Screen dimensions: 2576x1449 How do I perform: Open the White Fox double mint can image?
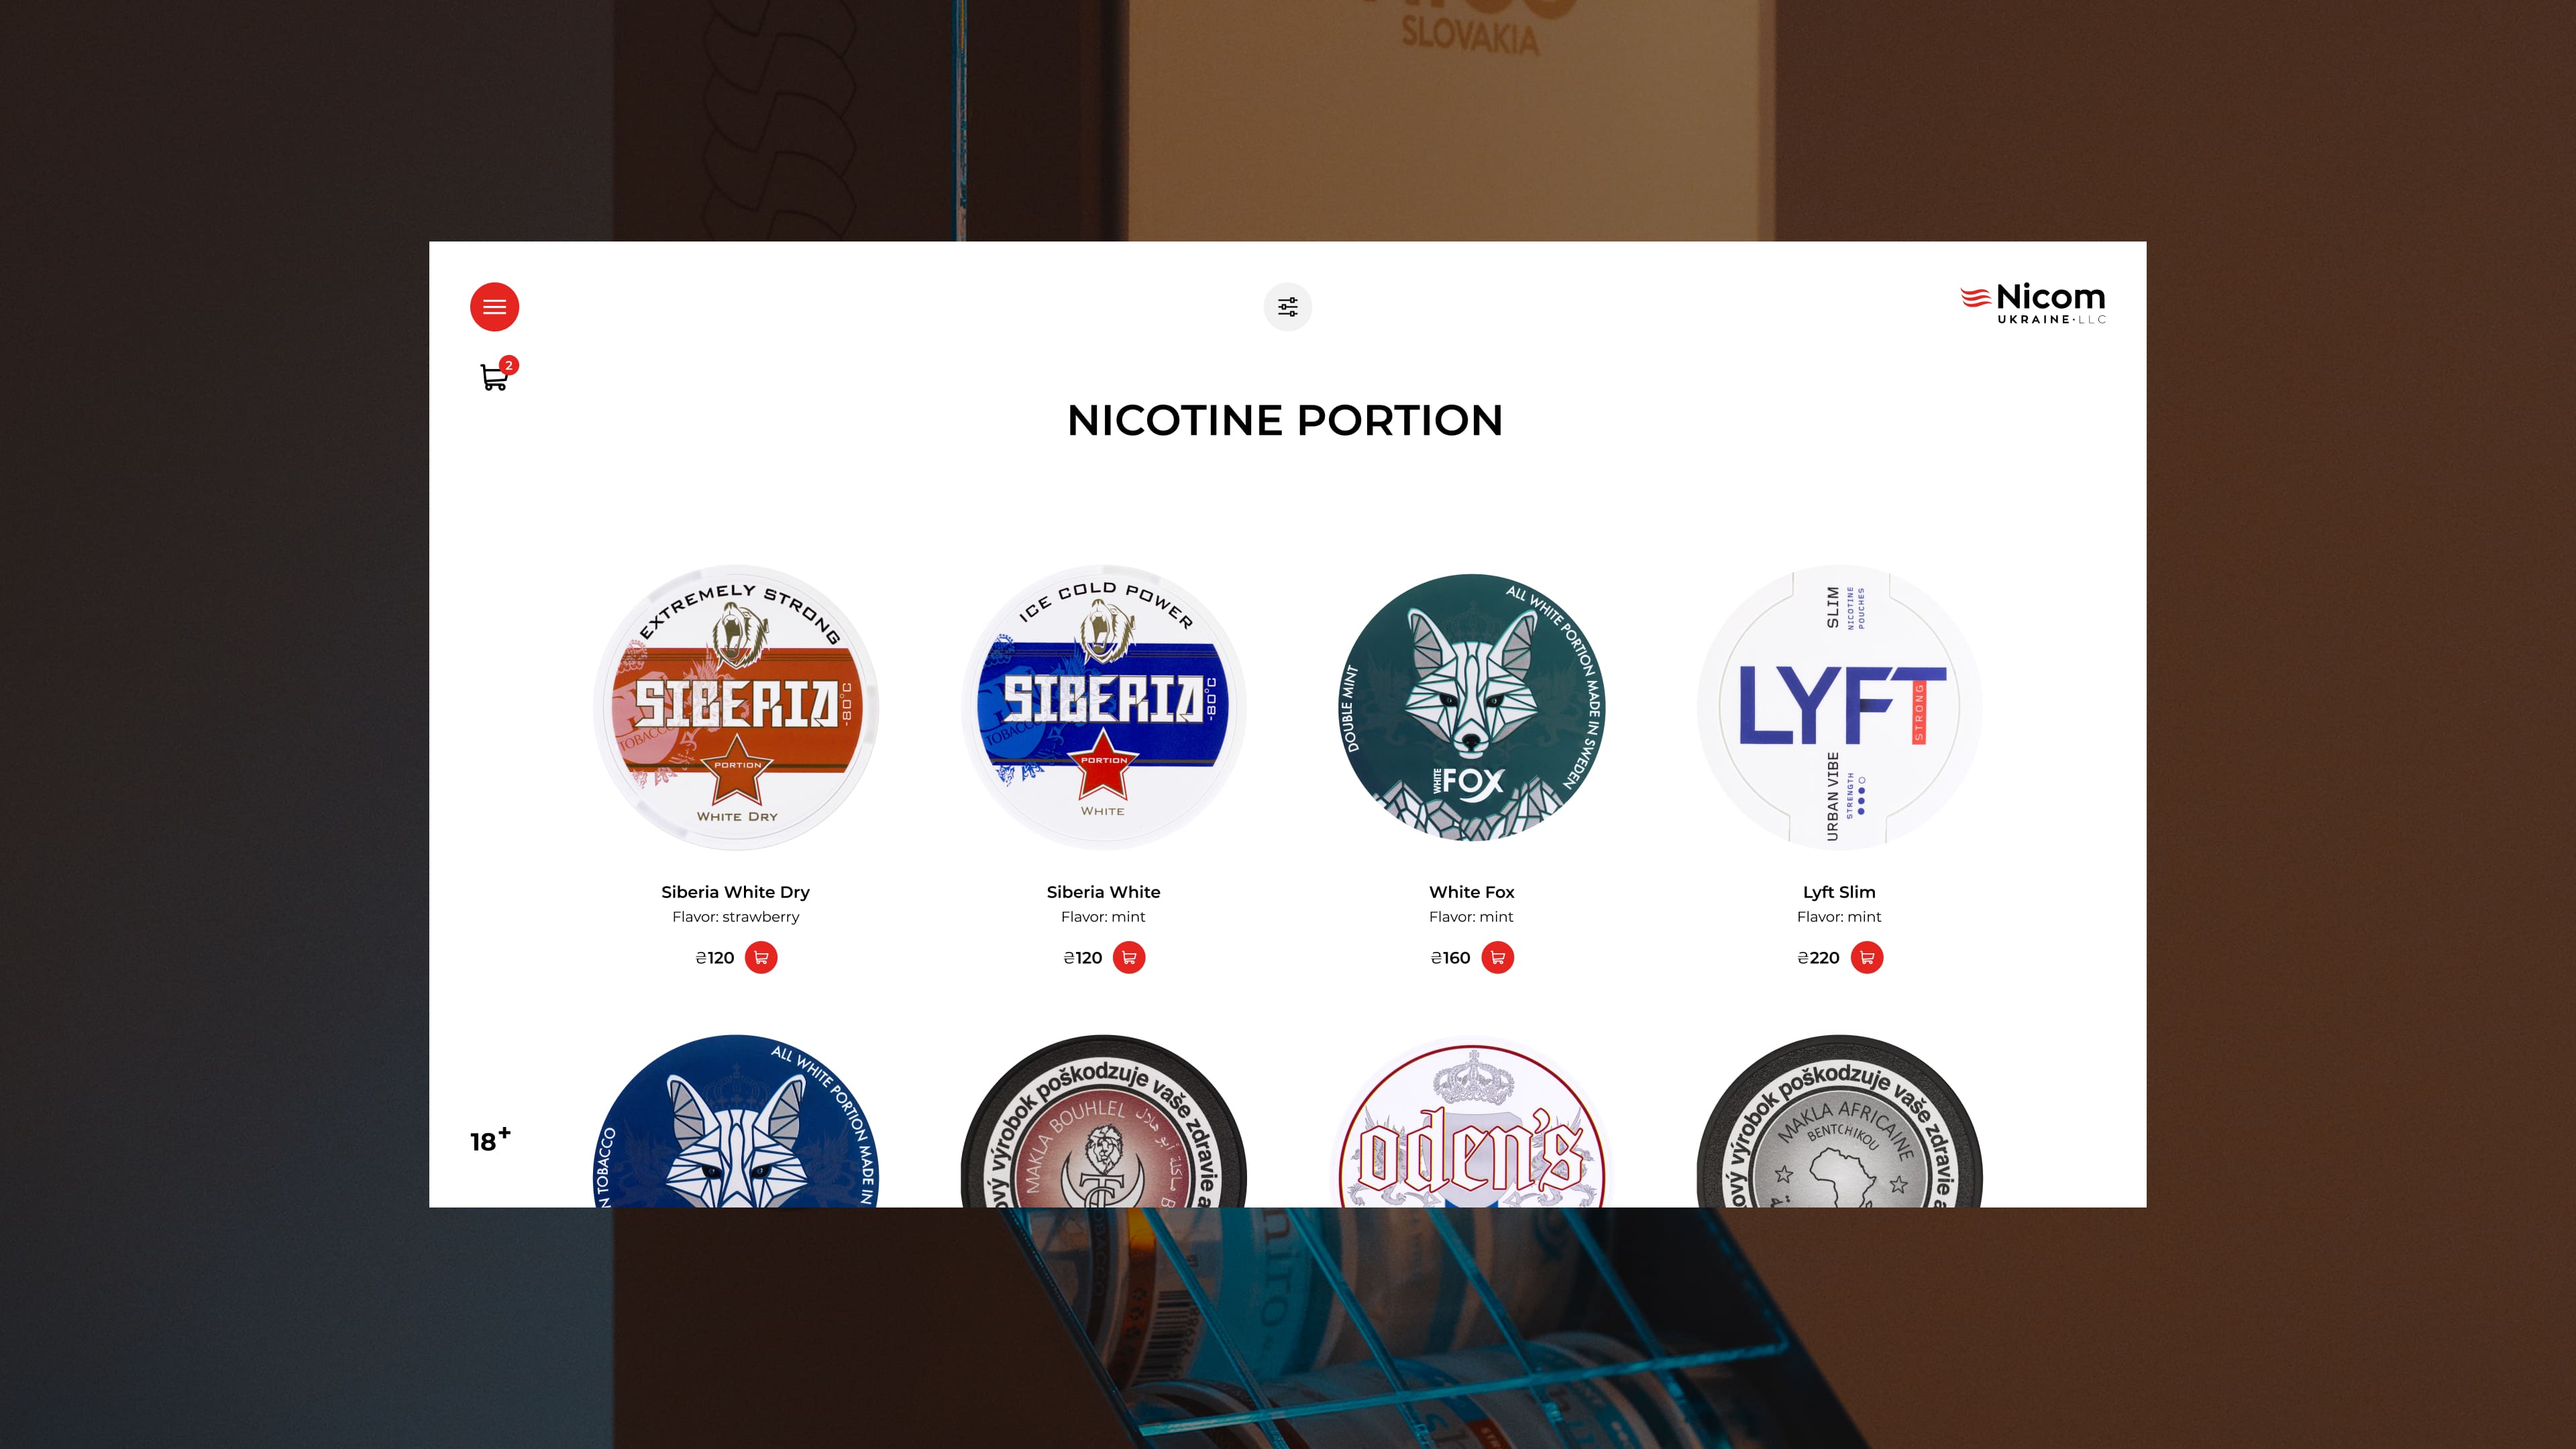[1471, 707]
